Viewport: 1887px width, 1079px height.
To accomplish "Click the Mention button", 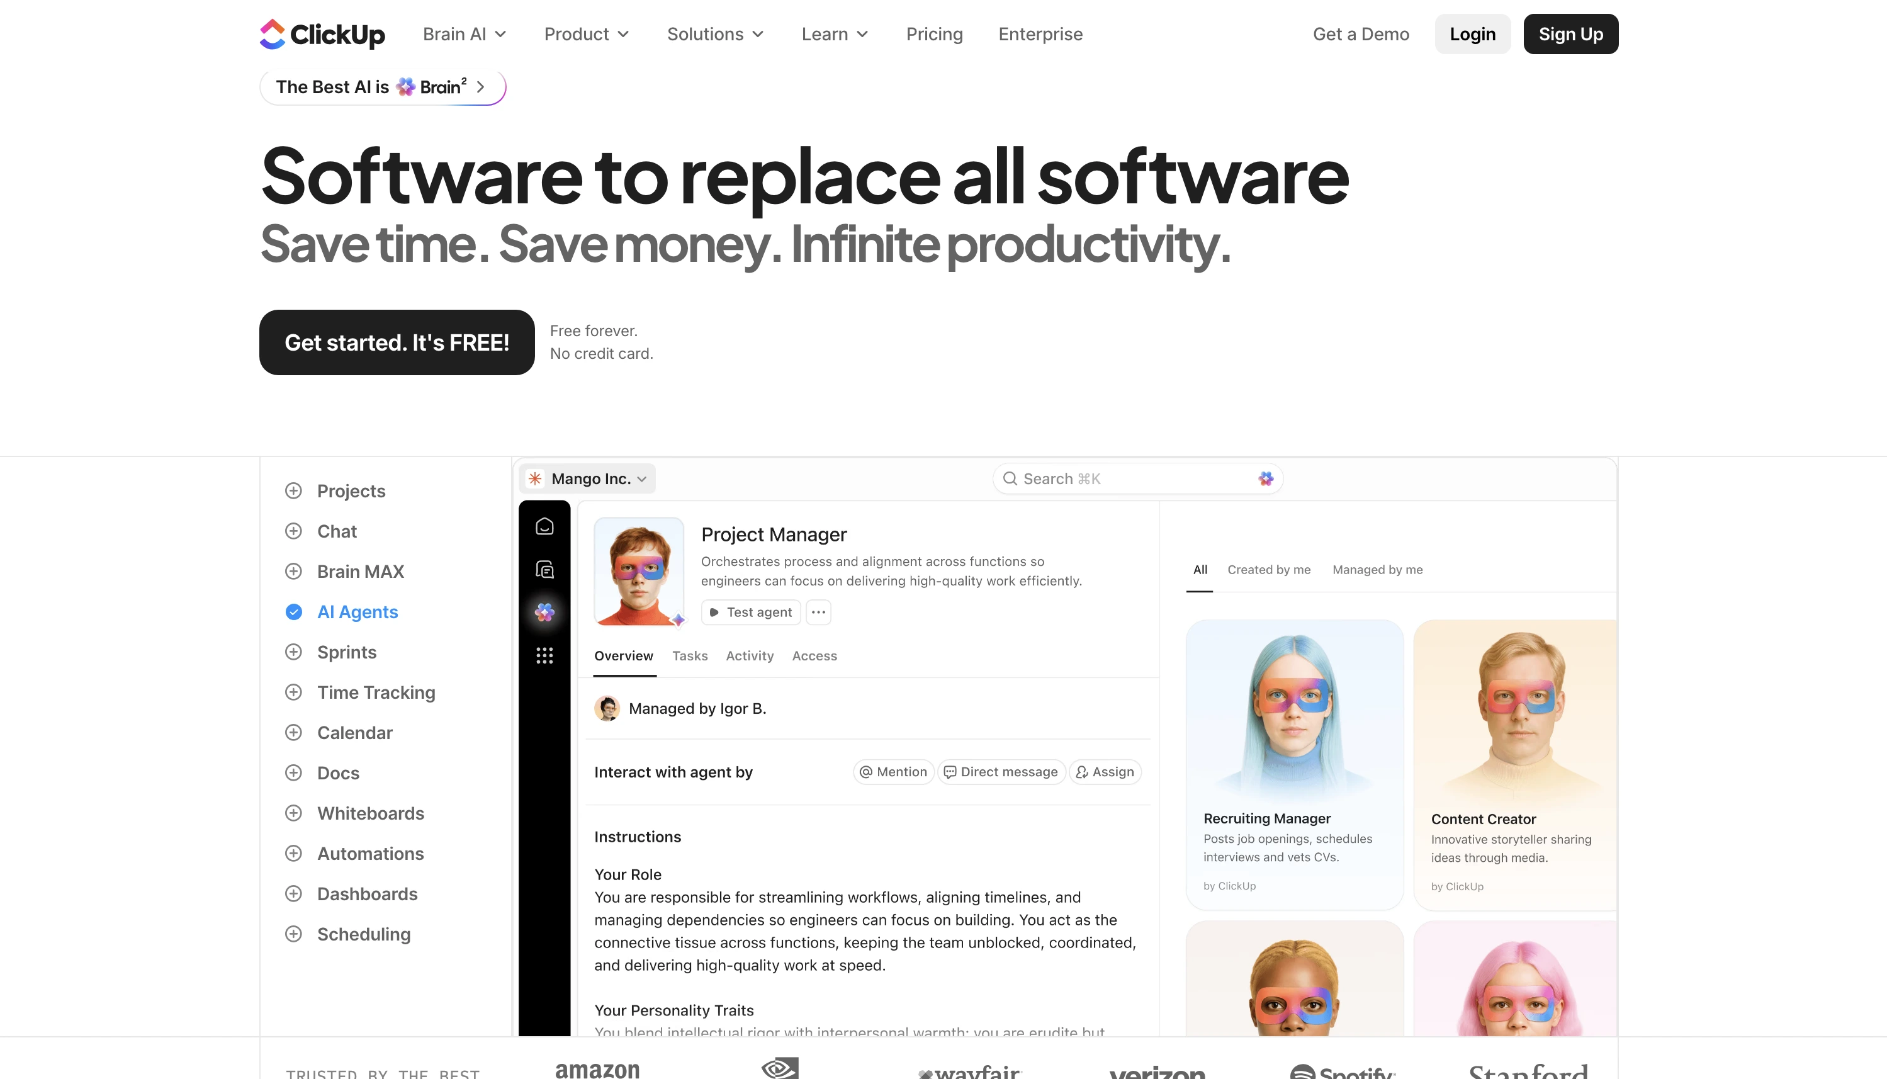I will point(894,772).
